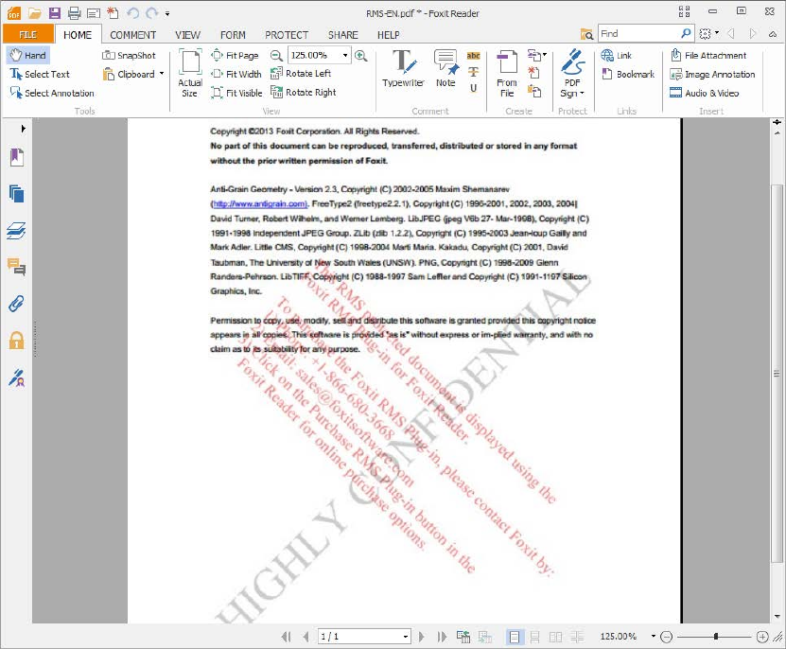Select the strikeout text tool
786x649 pixels.
473,72
